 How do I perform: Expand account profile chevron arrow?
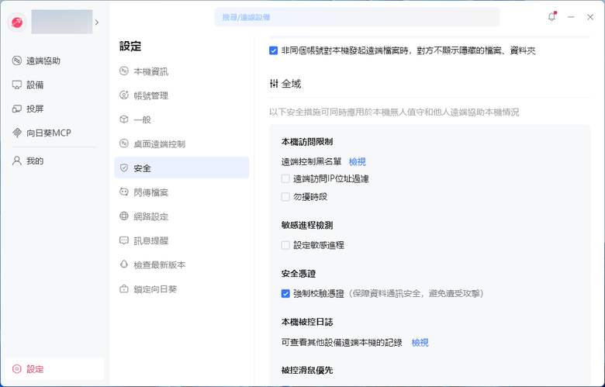(97, 22)
